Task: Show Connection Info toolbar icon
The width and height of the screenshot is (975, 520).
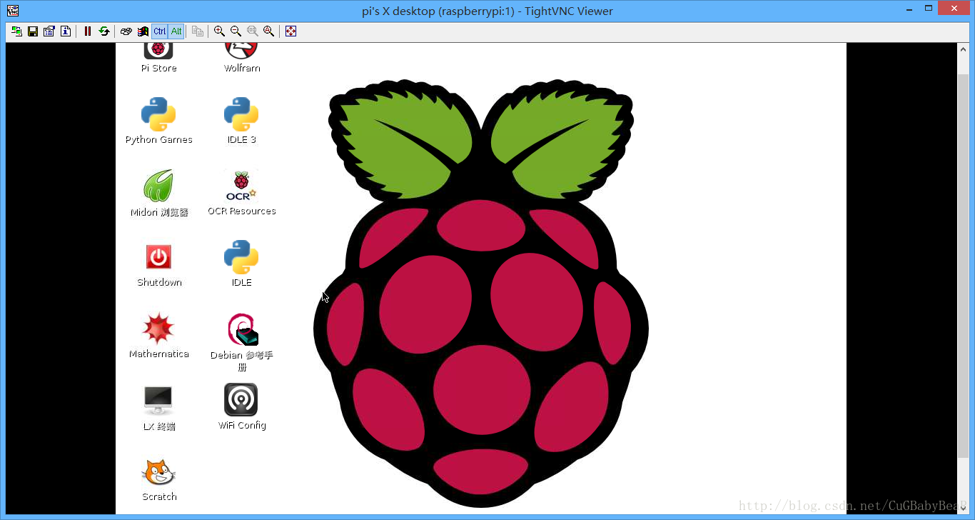Action: (x=66, y=31)
